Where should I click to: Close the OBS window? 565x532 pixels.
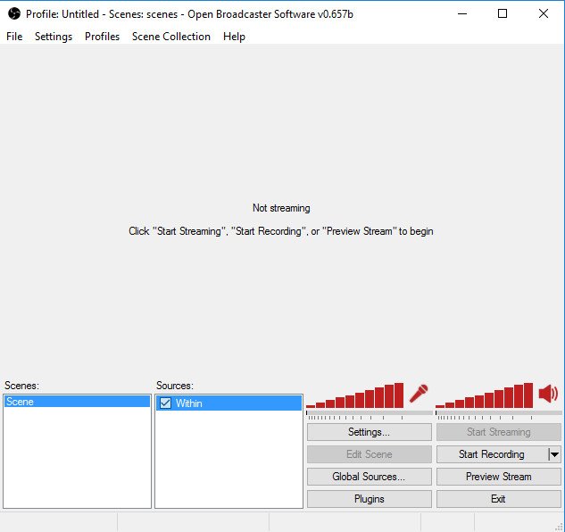[544, 13]
